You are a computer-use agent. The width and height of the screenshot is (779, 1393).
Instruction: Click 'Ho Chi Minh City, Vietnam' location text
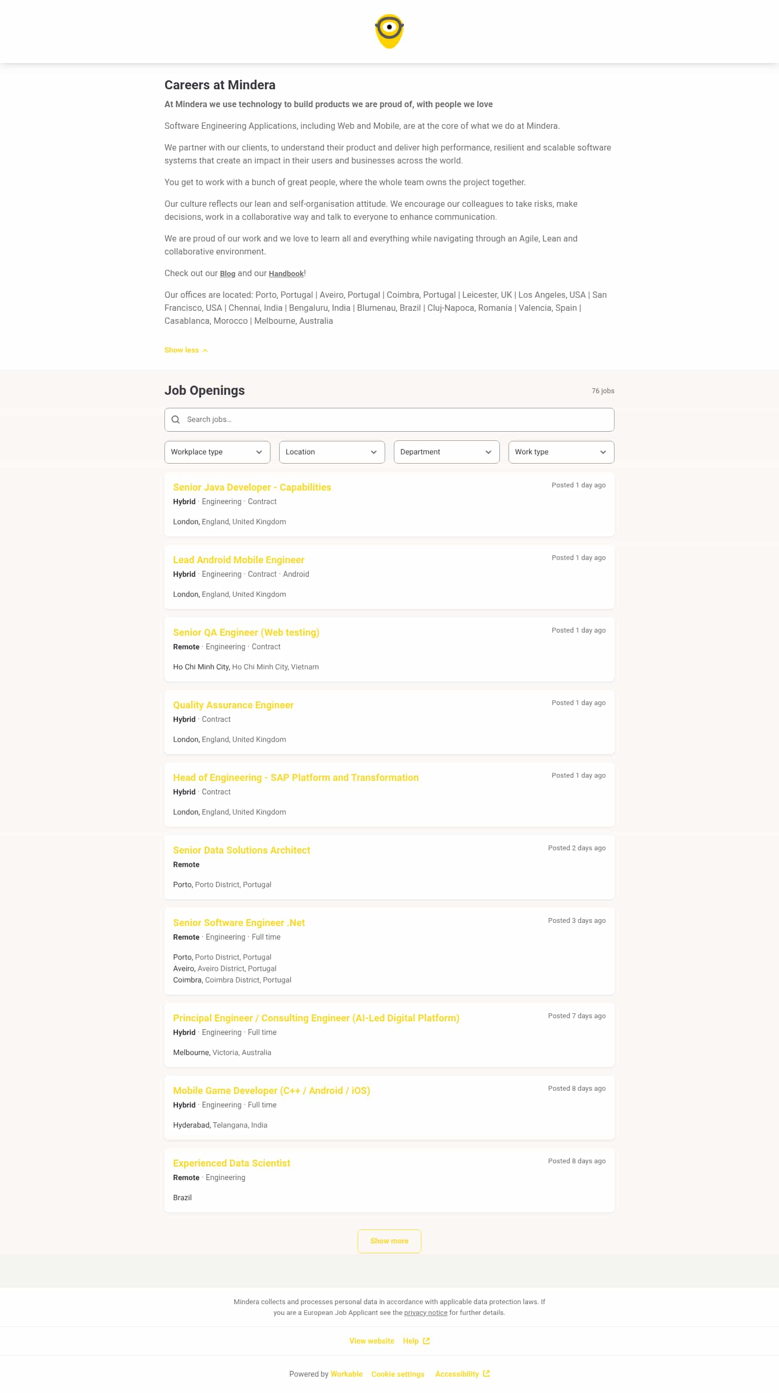246,667
